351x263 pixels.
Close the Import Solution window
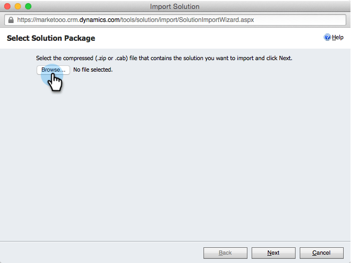(x=7, y=6)
